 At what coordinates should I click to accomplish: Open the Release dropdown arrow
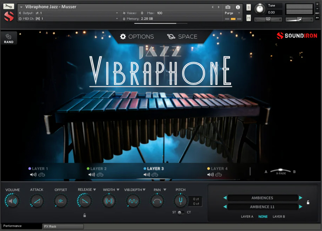pyautogui.click(x=94, y=190)
